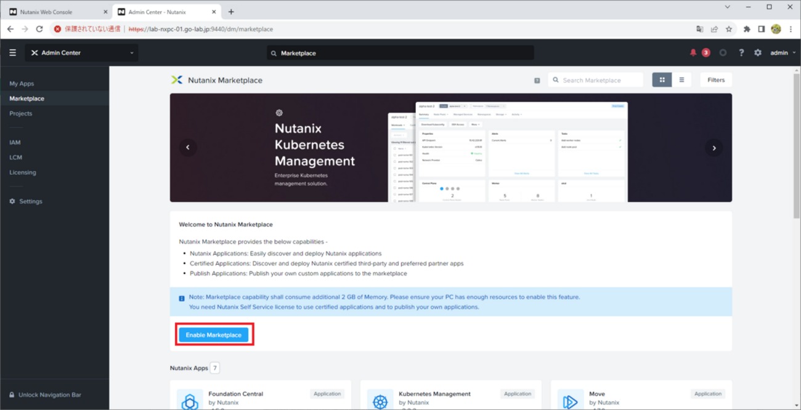This screenshot has height=410, width=801.
Task: Show next banner slide
Action: [714, 148]
